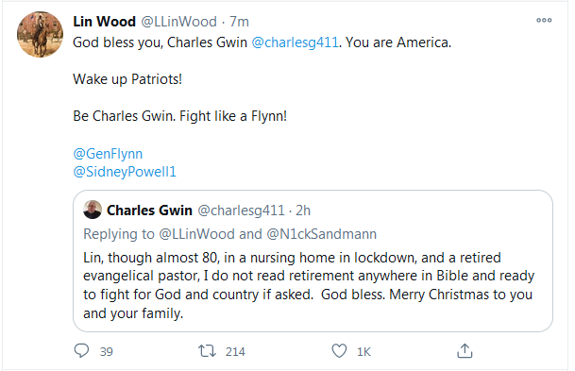Viewport: 575px width, 371px height.
Task: Open the 2h quoted tweet timestamp
Action: (303, 211)
